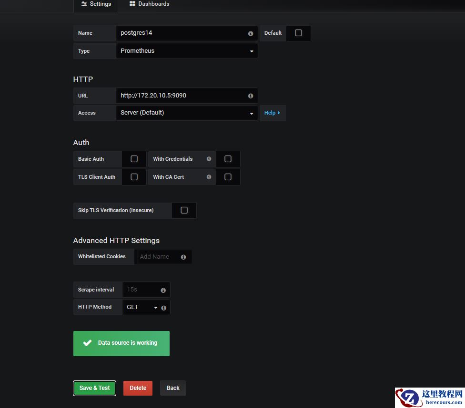Click the Advanced HTTP Settings heading
465x408 pixels.
click(116, 241)
